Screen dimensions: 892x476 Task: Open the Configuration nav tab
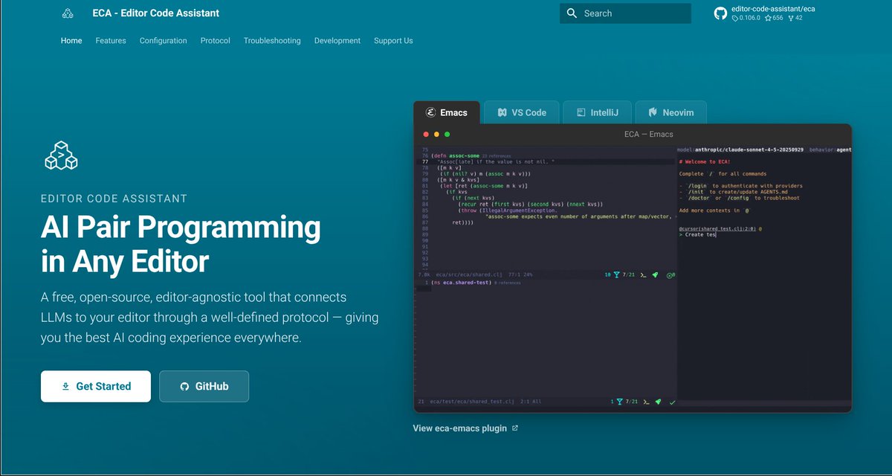pos(164,41)
